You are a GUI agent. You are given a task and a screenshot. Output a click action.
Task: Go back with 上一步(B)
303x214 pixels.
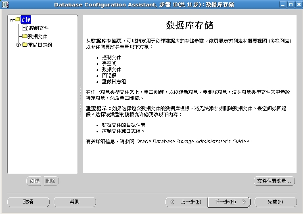[186, 202]
